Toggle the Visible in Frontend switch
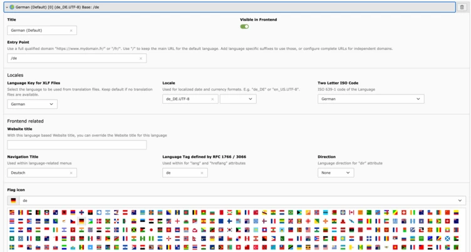 [244, 27]
